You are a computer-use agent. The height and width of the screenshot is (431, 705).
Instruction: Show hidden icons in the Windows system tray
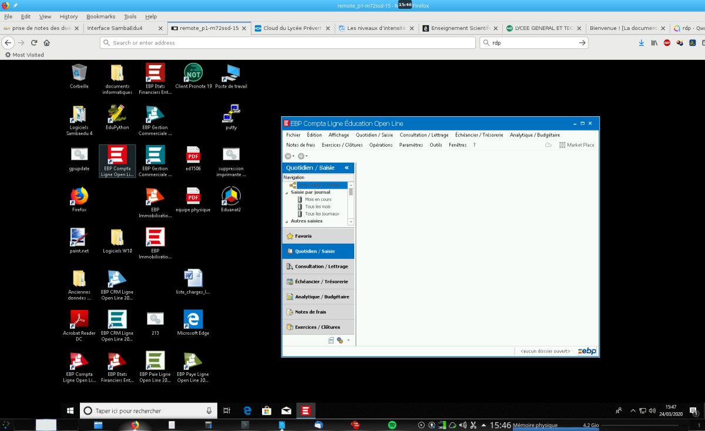pyautogui.click(x=633, y=410)
